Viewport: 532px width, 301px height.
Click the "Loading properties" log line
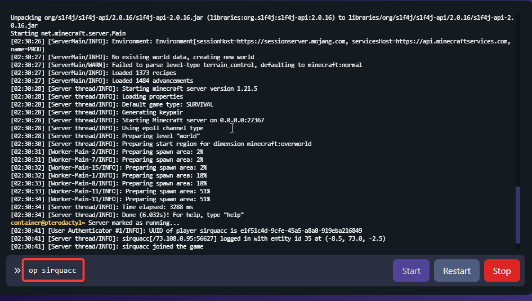[97, 96]
